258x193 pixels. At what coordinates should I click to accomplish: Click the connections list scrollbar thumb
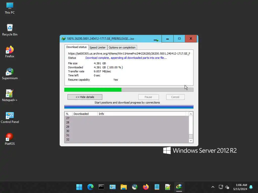click(191, 136)
